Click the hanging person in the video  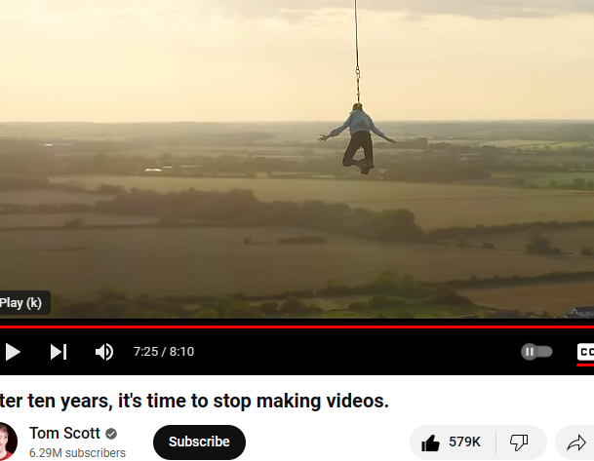pyautogui.click(x=358, y=138)
